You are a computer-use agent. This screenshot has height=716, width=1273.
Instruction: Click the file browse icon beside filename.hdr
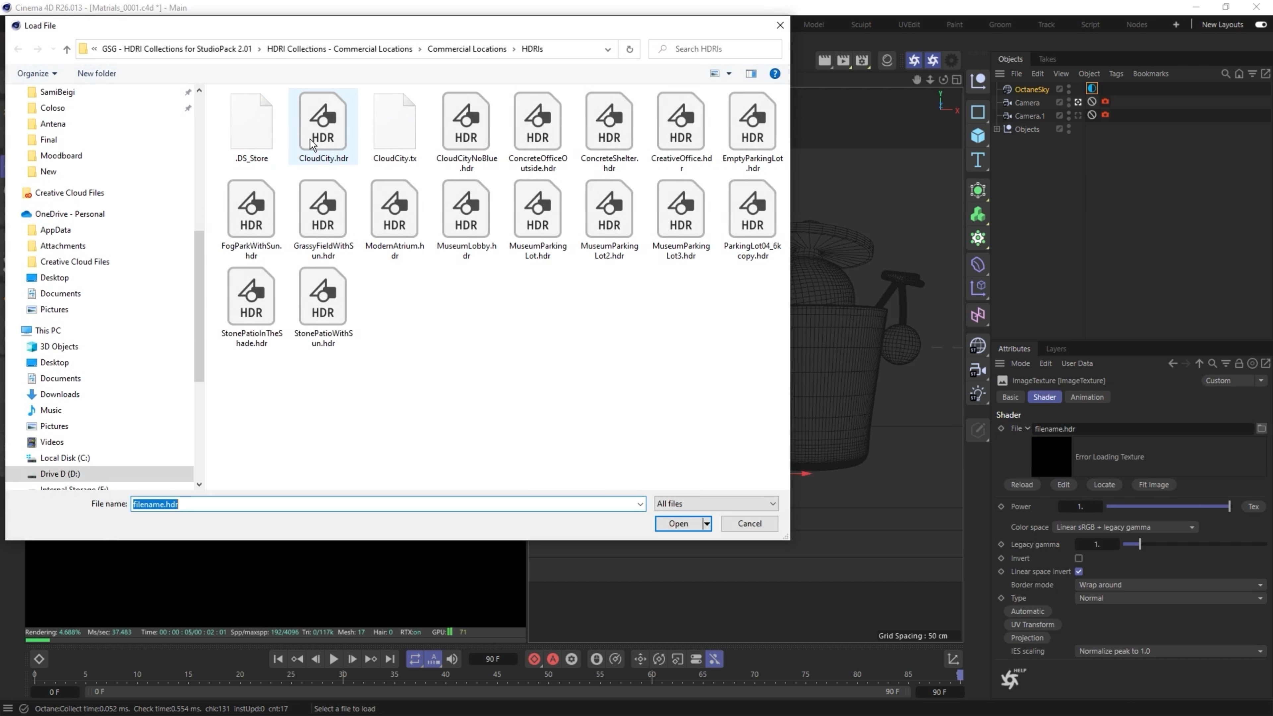coord(1261,428)
